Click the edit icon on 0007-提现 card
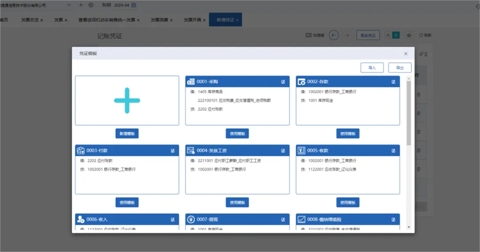Image resolution: width=480 pixels, height=252 pixels. click(x=283, y=219)
